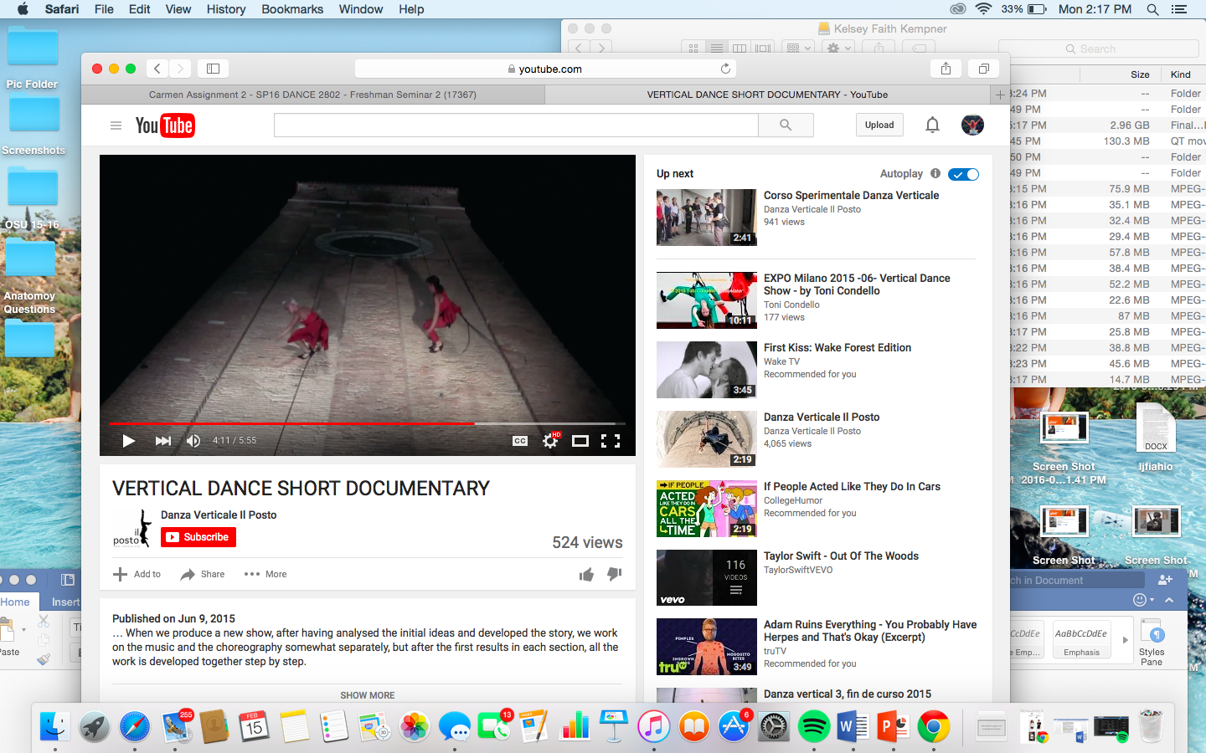This screenshot has height=753, width=1206.
Task: Open YouTube notifications bell
Action: [x=932, y=125]
